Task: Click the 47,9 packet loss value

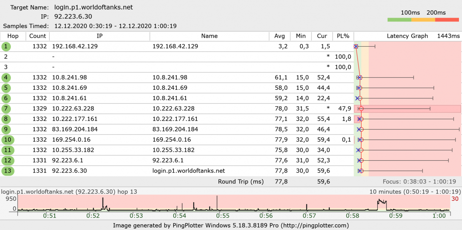Action: pos(345,109)
